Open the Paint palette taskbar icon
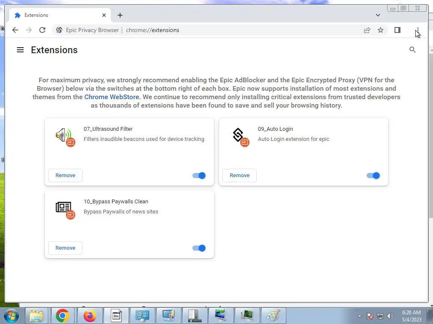Image resolution: width=433 pixels, height=324 pixels. click(x=273, y=316)
